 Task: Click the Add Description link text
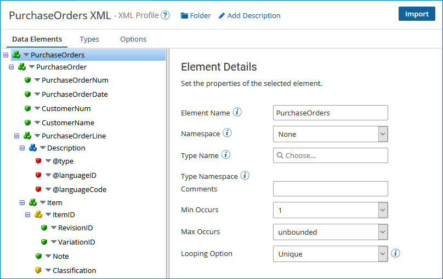[x=254, y=15]
